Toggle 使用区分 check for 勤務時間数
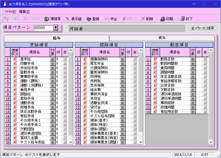Viewport: 221px width, 158px height. click(x=155, y=64)
